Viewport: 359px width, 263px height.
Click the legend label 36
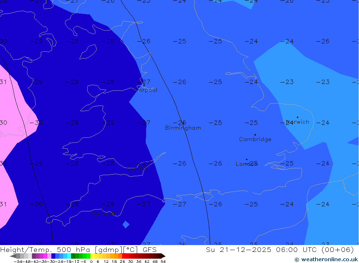tap(139, 262)
